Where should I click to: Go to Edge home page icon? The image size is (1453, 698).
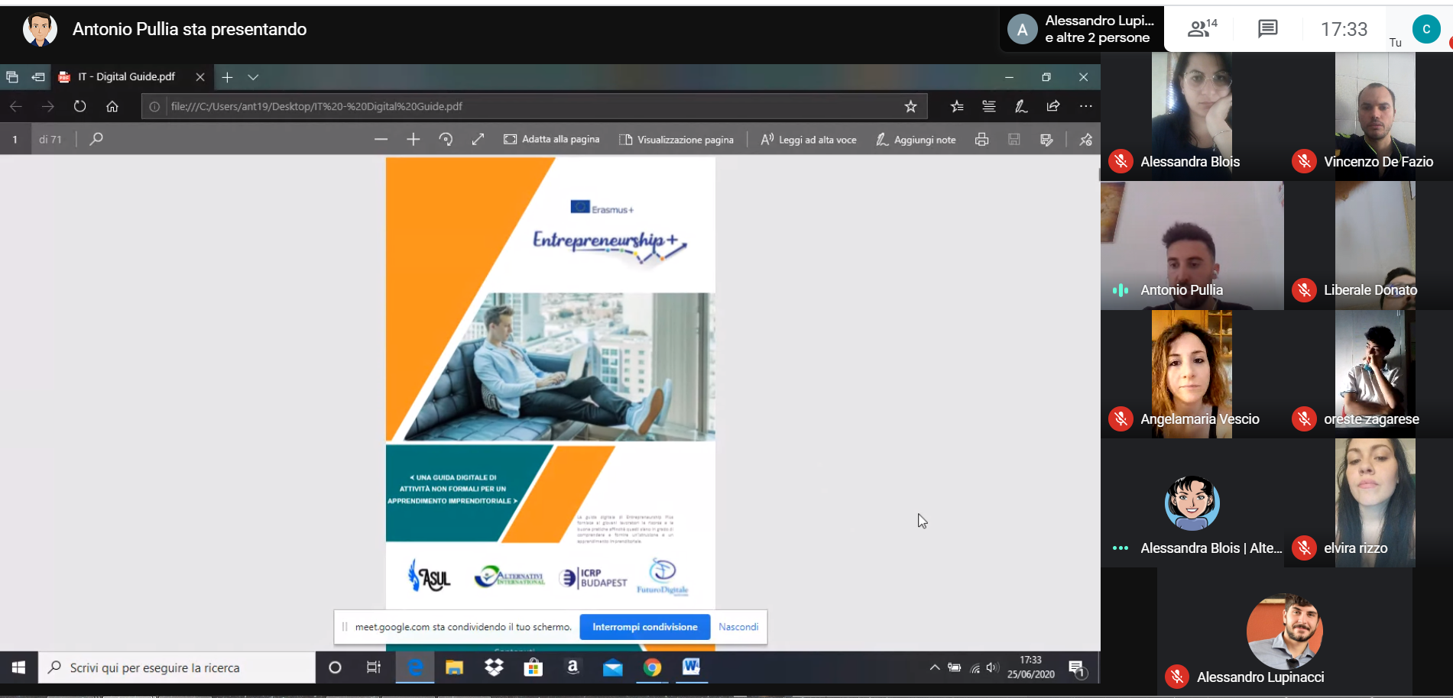(112, 106)
